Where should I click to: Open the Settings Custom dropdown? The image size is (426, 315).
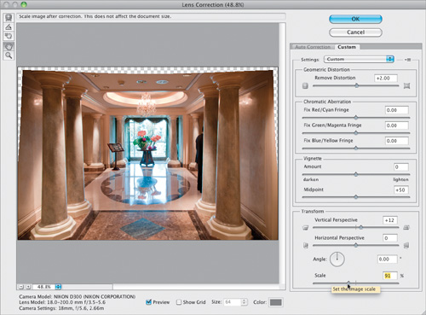point(359,59)
